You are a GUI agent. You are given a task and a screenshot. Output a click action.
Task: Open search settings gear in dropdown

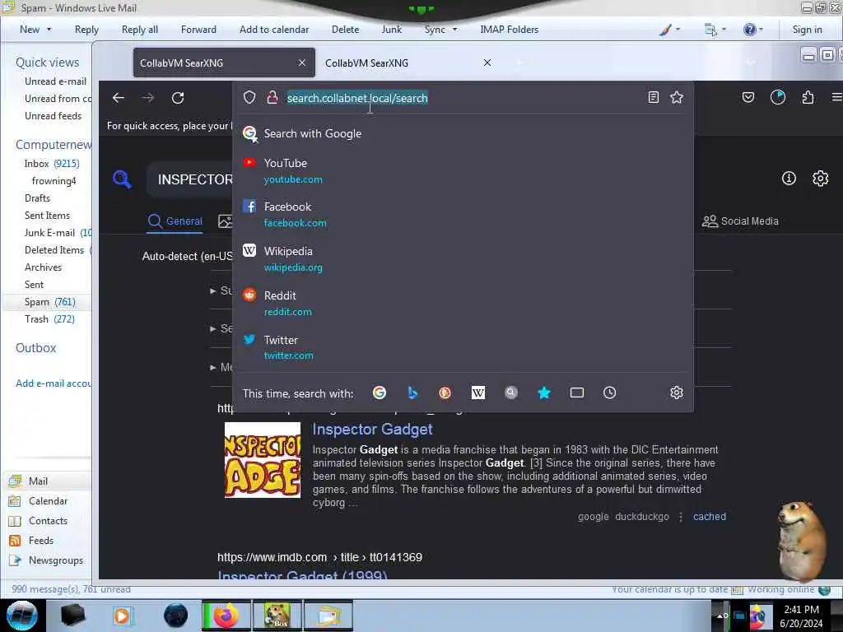coord(677,393)
